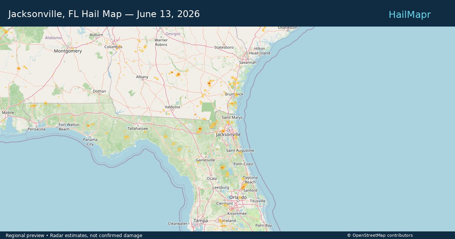This screenshot has width=455, height=239.
Task: Click the Charleston city label
Action: [288, 28]
